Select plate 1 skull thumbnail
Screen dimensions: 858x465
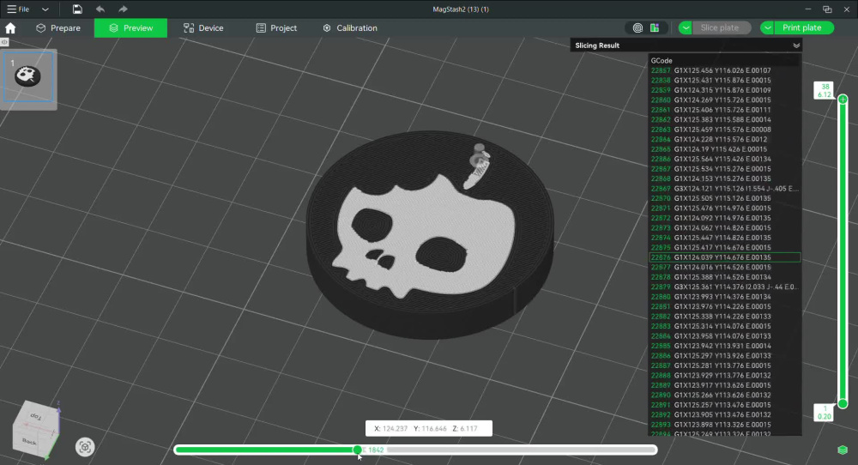pyautogui.click(x=28, y=76)
